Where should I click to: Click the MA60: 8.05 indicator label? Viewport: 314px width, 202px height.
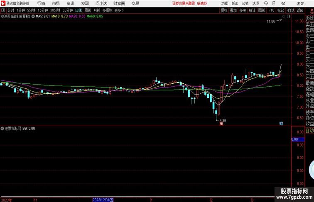pos(95,17)
